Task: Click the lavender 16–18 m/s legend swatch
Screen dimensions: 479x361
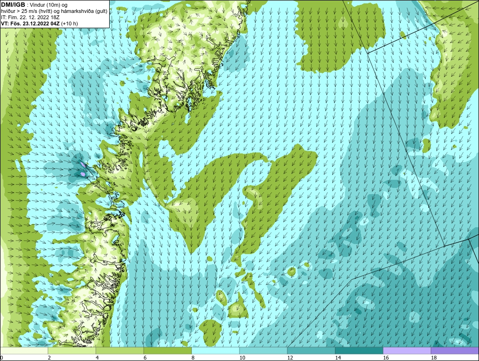Action: [407, 350]
